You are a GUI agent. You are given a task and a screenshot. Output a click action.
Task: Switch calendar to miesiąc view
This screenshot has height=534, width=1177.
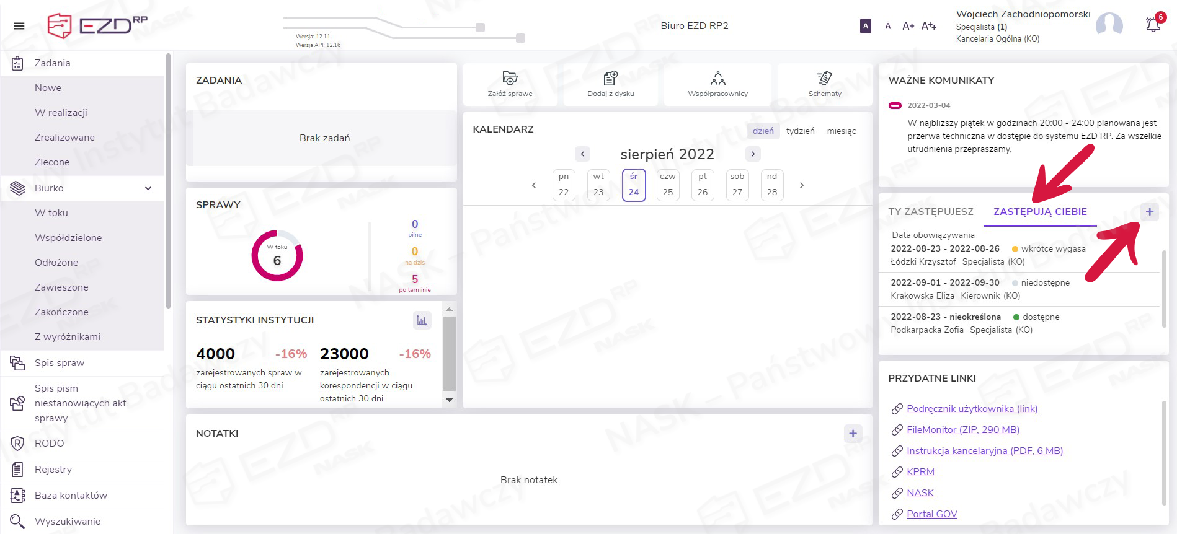coord(841,131)
